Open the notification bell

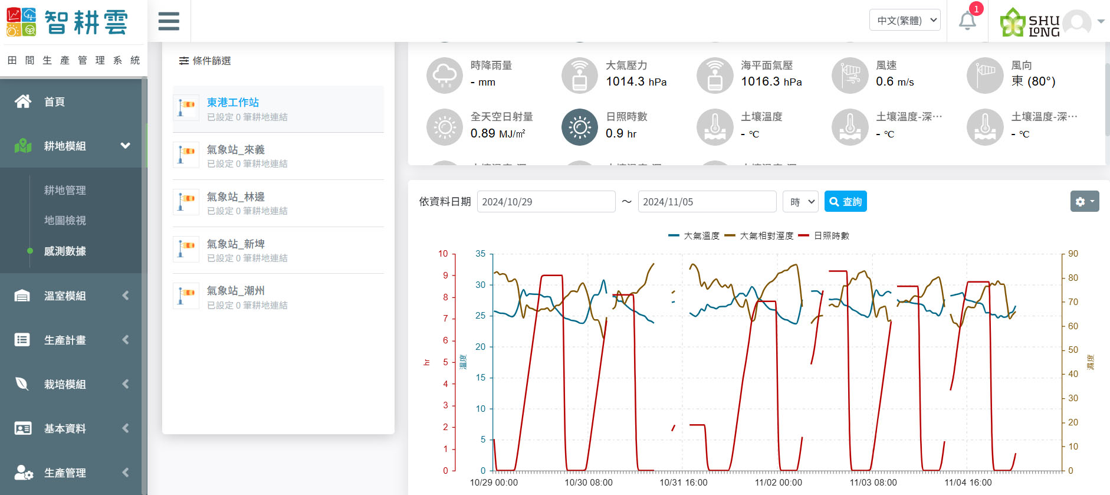(x=967, y=21)
